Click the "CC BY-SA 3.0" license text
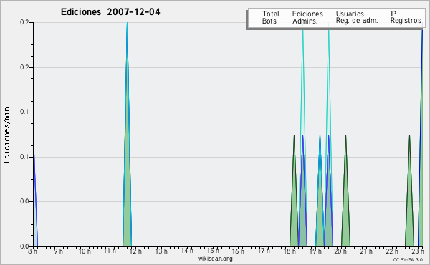Image resolution: width=430 pixels, height=265 pixels. coord(408,260)
